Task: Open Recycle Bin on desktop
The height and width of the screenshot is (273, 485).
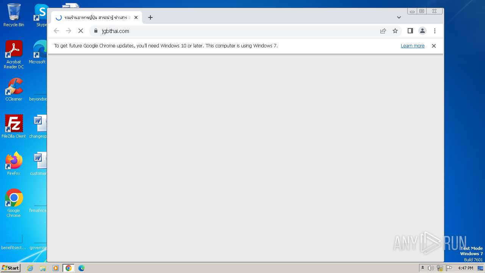Action: [x=14, y=15]
